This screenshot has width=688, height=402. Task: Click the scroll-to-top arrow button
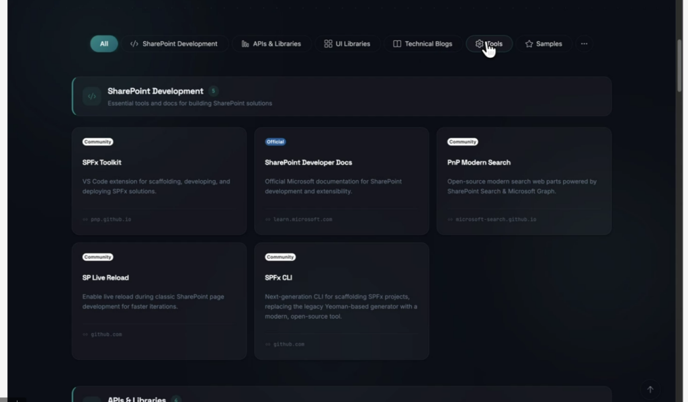[650, 389]
